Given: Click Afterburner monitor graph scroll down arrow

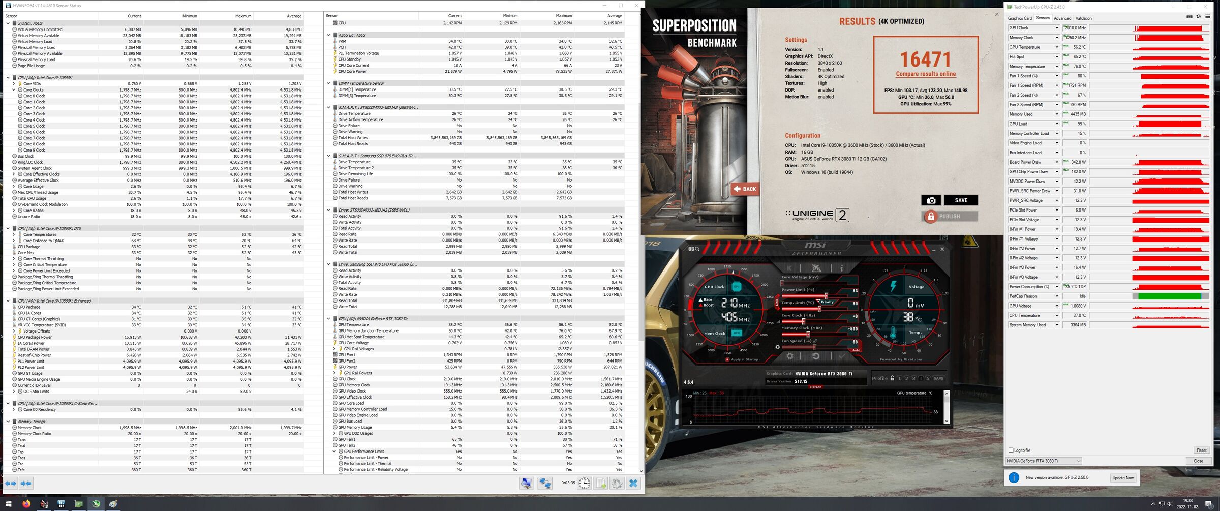Looking at the screenshot, I should 946,421.
